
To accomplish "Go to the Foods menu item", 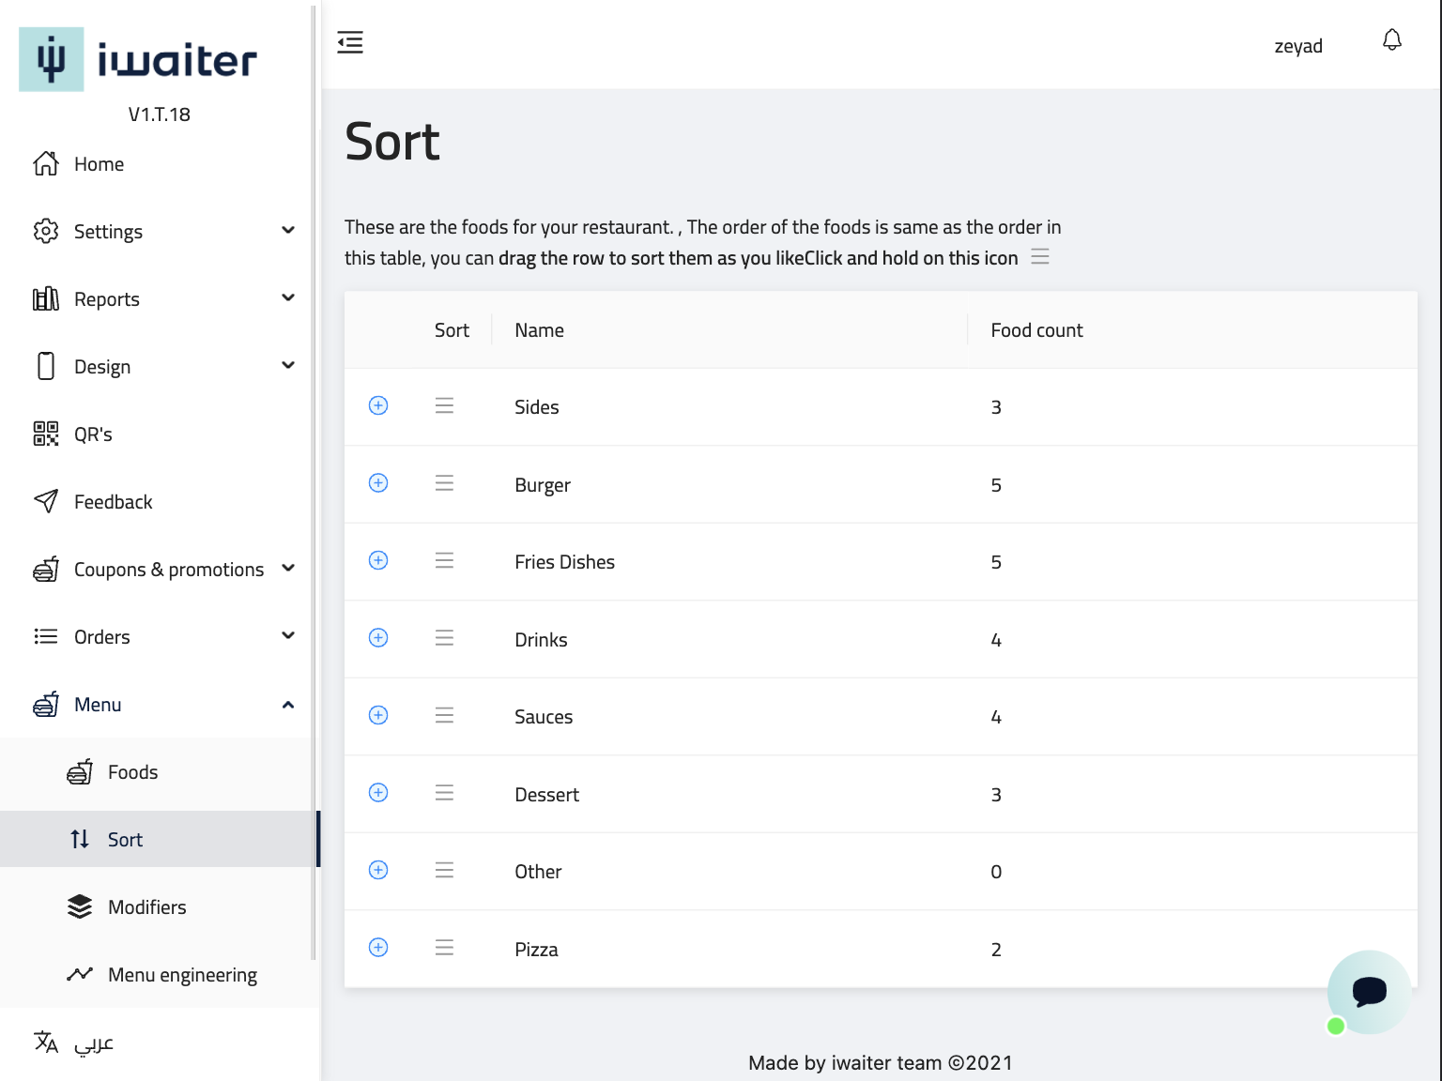I will (x=132, y=772).
